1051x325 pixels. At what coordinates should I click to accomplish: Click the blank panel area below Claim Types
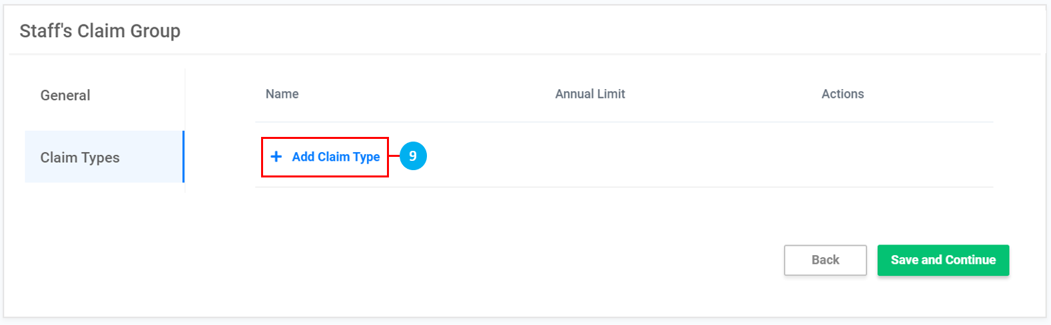(x=100, y=253)
